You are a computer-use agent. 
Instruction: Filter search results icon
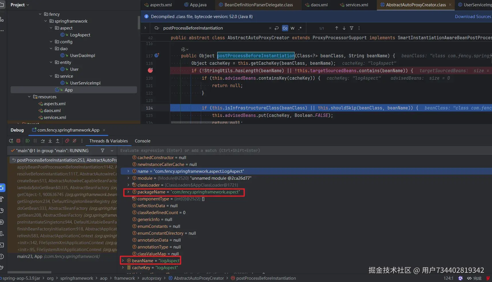tap(352, 28)
